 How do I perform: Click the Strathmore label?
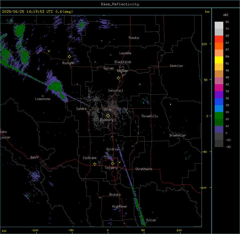coord(144,169)
